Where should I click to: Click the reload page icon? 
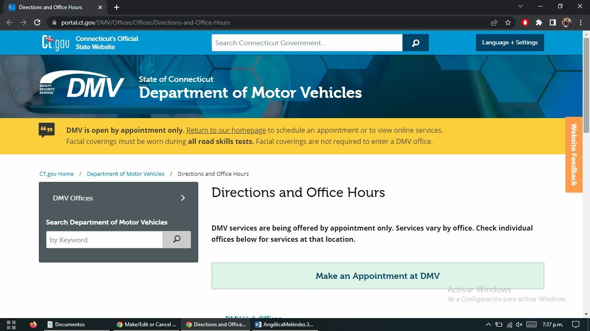(37, 22)
